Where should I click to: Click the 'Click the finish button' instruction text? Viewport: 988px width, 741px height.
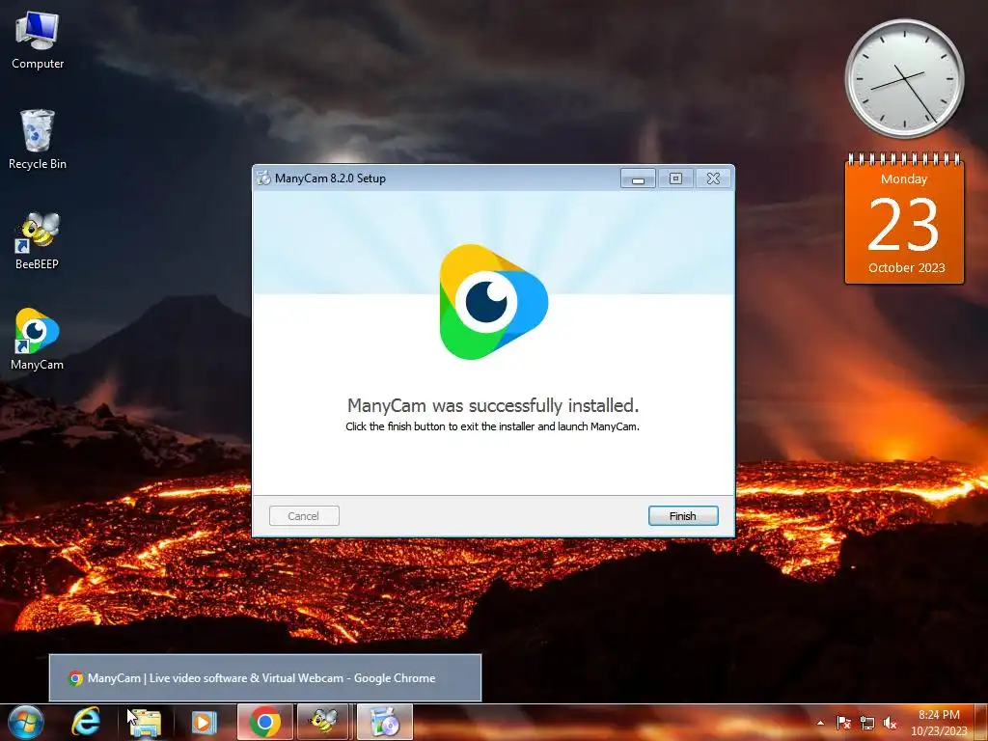pos(493,426)
